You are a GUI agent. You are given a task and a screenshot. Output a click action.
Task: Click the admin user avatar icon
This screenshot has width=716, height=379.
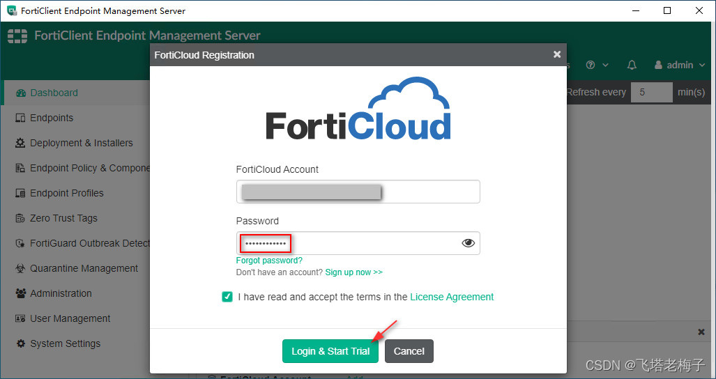(658, 65)
